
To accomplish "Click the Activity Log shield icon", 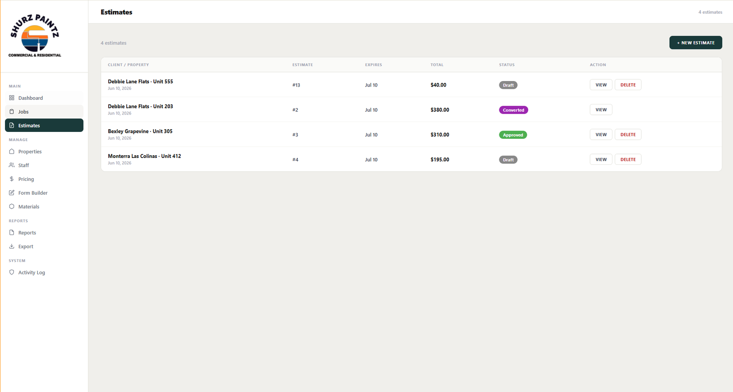I will [x=12, y=272].
